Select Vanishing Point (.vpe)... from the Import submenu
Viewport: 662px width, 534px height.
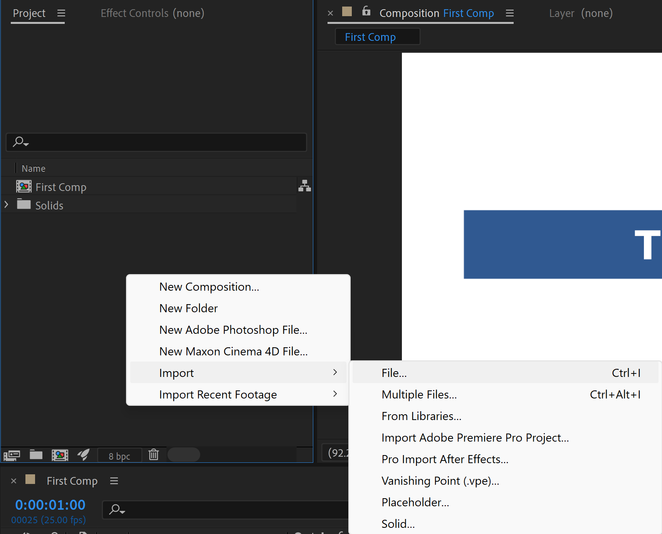[440, 480]
